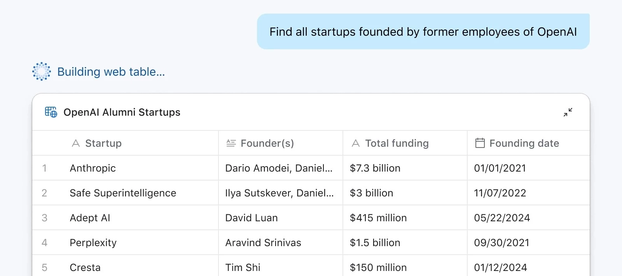Expand Safe Superintelligence's truncated founders cell
The height and width of the screenshot is (276, 622).
(280, 193)
